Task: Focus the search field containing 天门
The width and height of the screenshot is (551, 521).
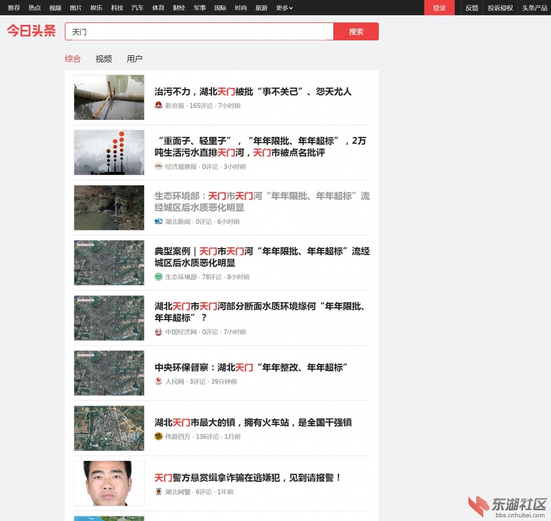Action: pos(199,32)
